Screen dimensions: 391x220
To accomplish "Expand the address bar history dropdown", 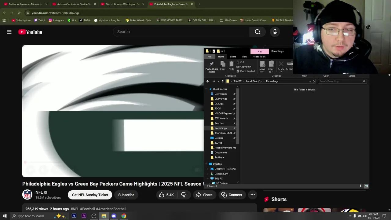I will coord(310,81).
